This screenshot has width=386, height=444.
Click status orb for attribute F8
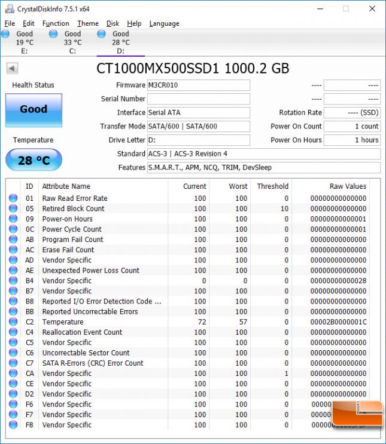[x=13, y=425]
